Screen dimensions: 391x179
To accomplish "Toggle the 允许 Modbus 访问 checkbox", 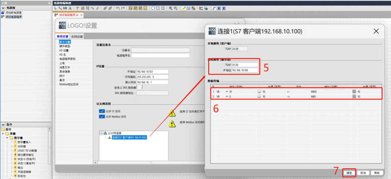I will (x=102, y=117).
